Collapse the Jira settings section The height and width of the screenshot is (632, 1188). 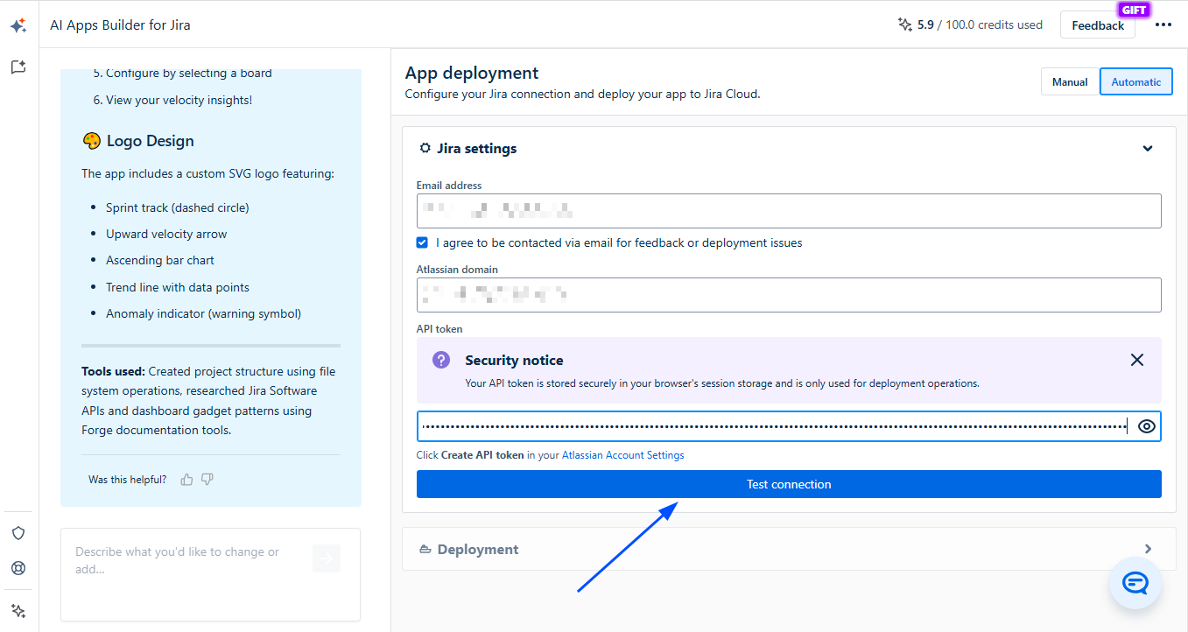coord(1147,149)
